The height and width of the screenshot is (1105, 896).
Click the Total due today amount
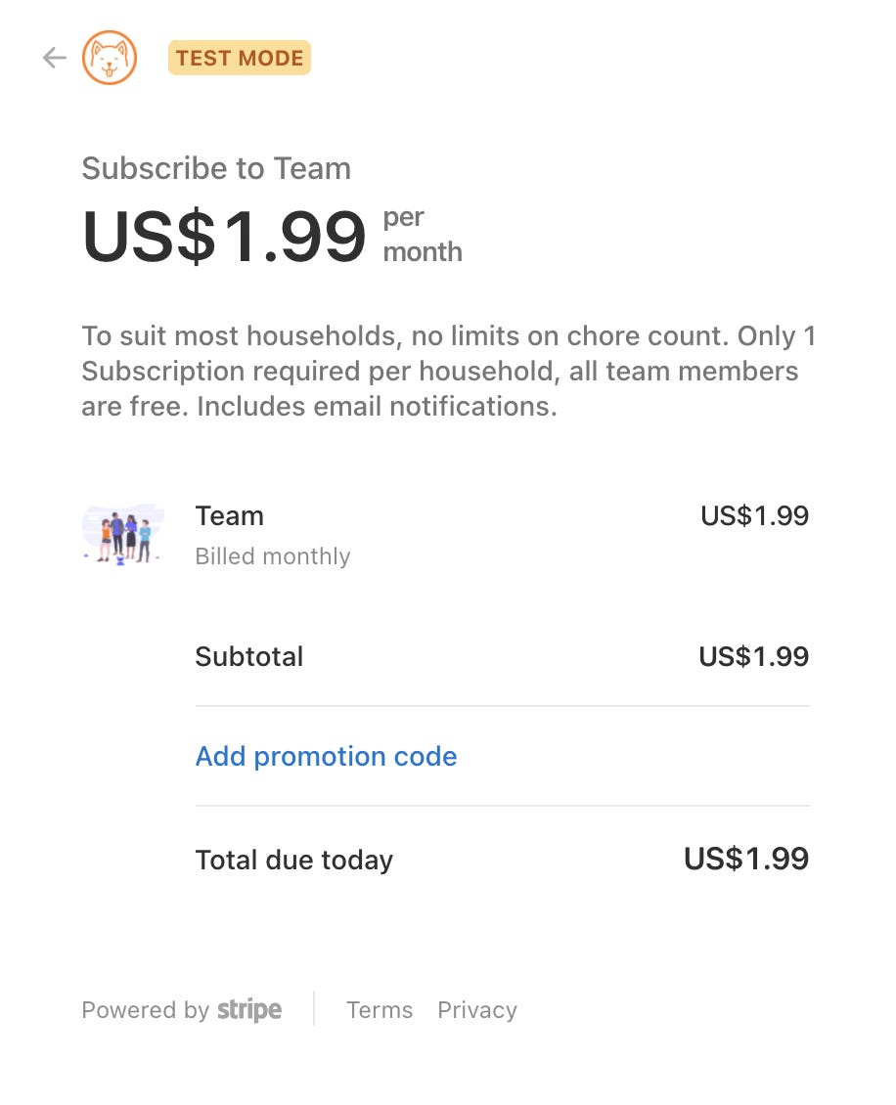click(746, 859)
